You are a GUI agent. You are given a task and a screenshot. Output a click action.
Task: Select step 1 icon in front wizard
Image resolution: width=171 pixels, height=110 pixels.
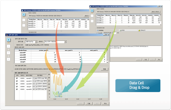[8, 40]
